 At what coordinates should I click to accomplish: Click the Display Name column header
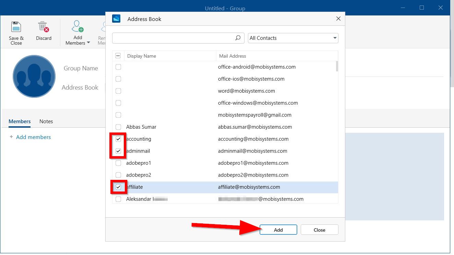pyautogui.click(x=142, y=56)
